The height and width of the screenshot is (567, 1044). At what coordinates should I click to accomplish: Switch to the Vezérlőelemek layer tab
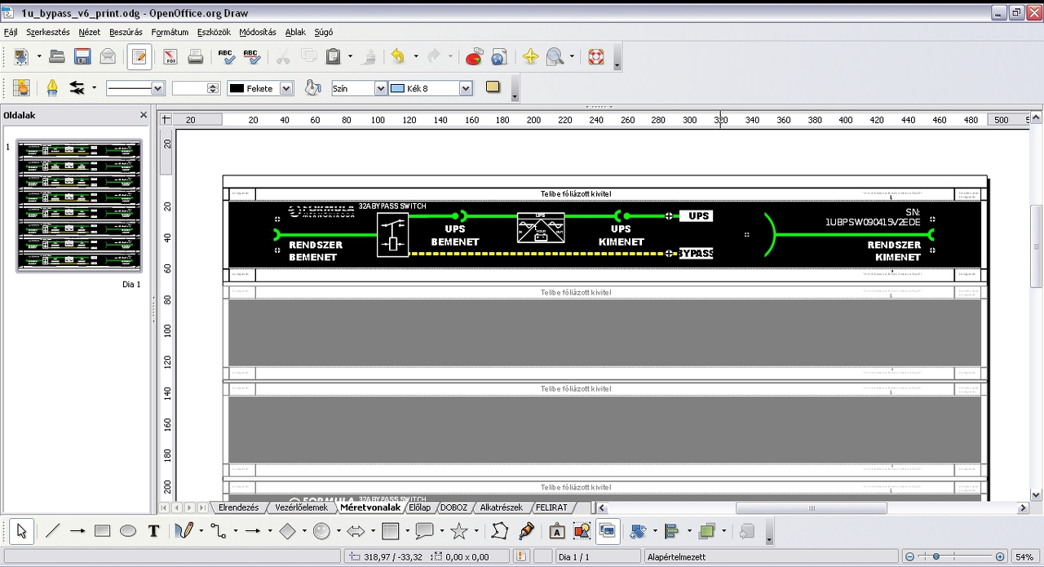click(301, 507)
